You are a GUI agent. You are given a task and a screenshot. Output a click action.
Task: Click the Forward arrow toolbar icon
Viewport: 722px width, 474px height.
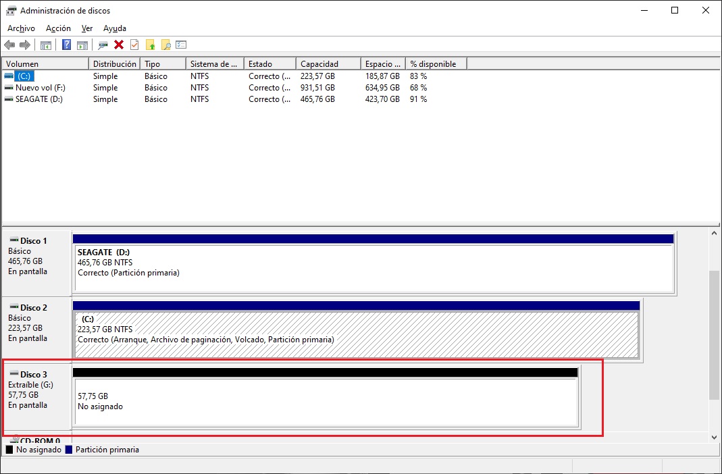tap(25, 45)
